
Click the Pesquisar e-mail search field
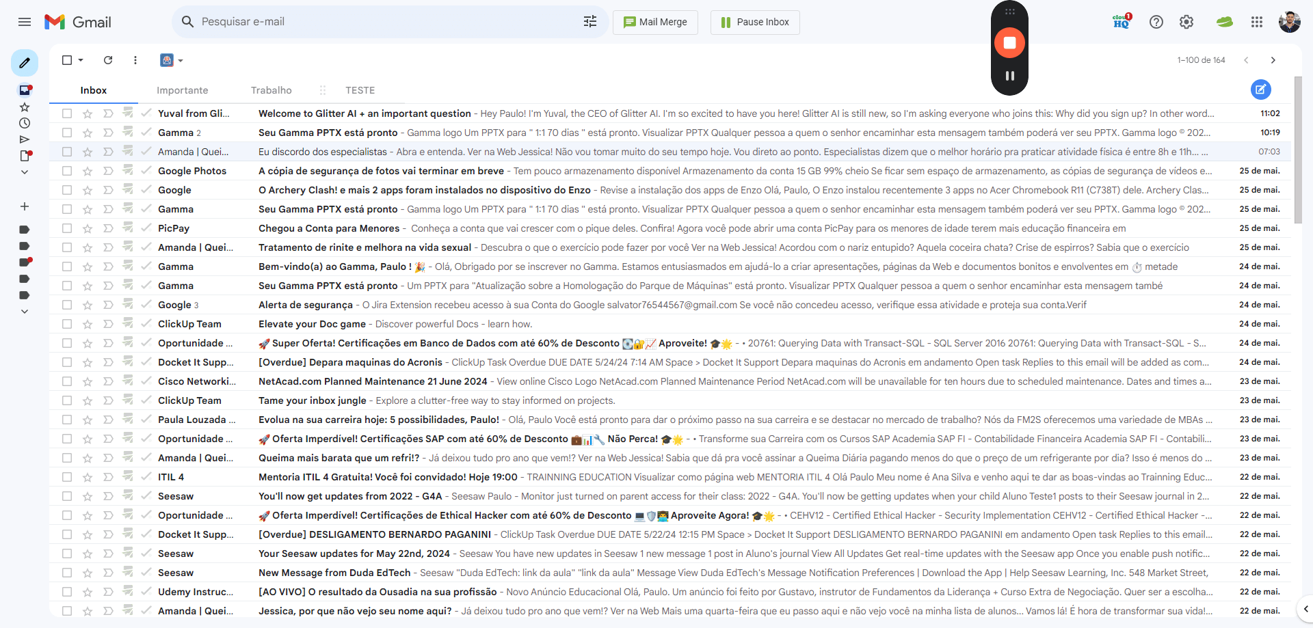(x=390, y=22)
